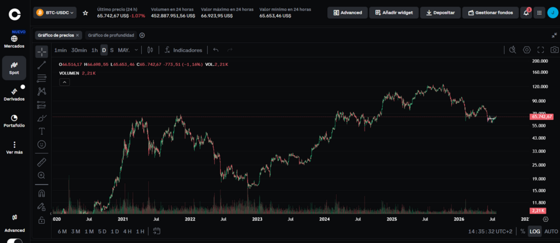
Task: Click the Coinbase logo at top left
Action: (x=15, y=14)
